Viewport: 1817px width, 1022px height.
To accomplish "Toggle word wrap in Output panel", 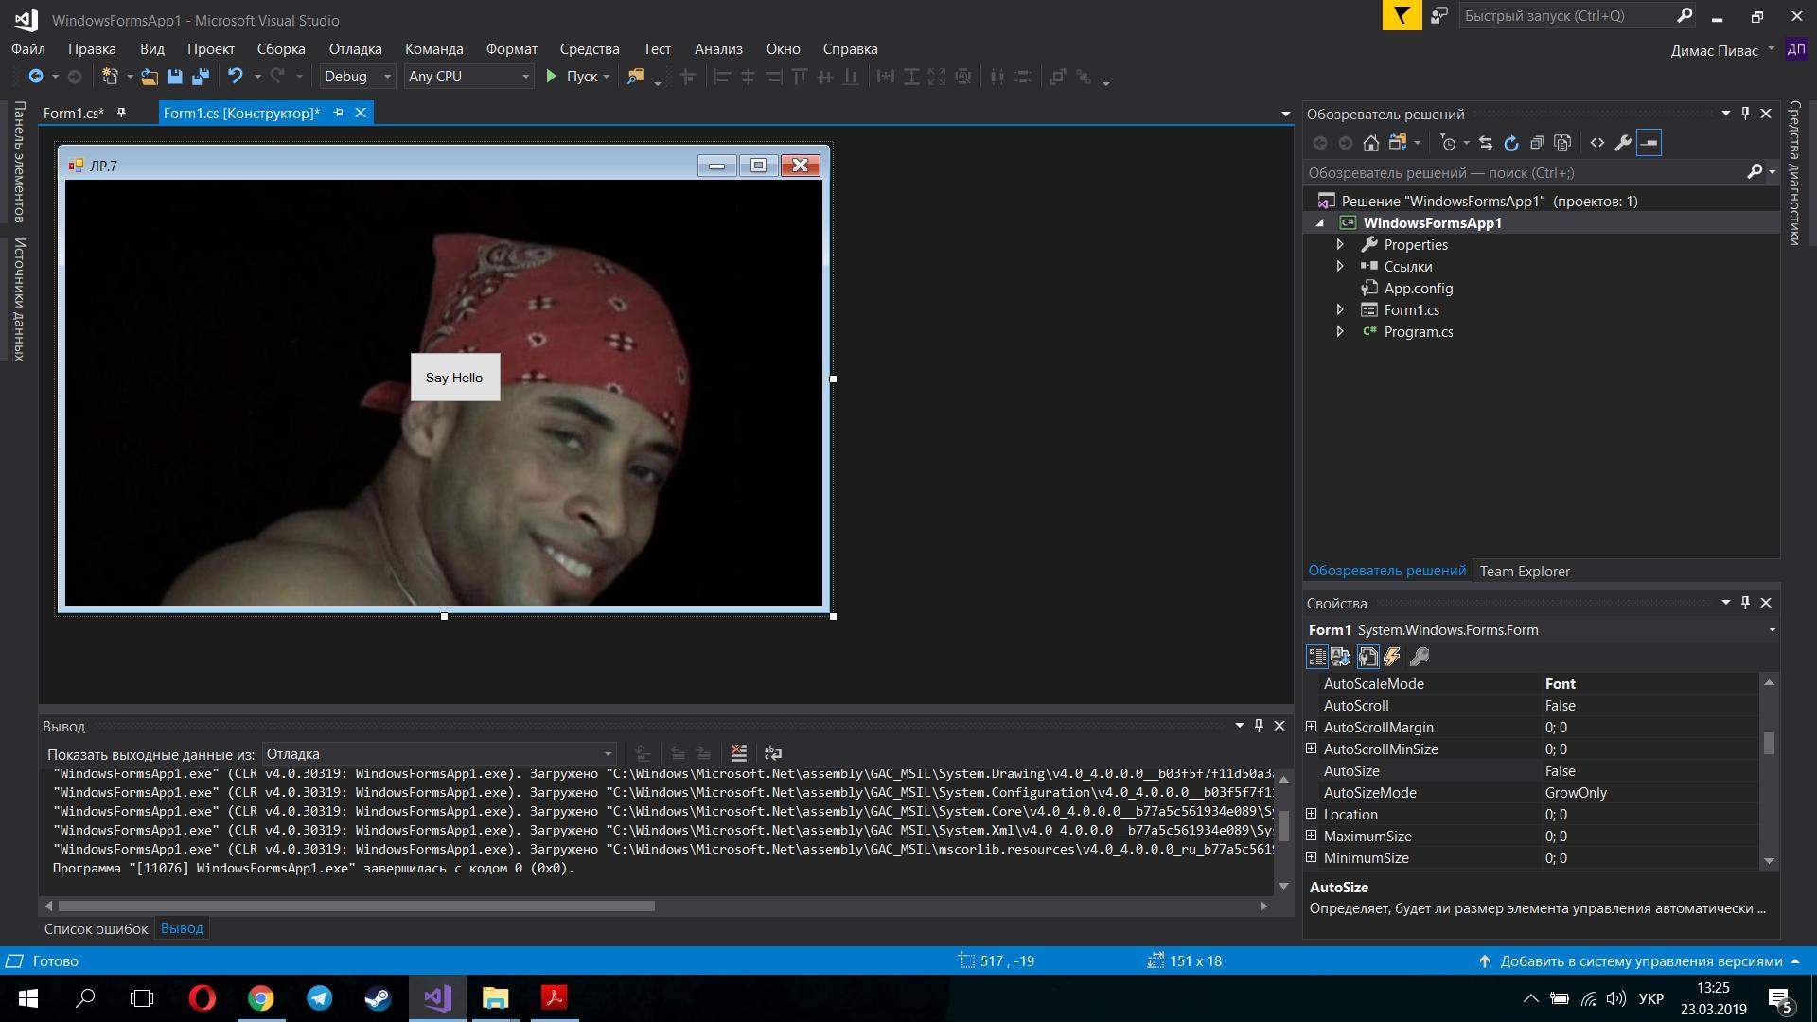I will pos(773,753).
